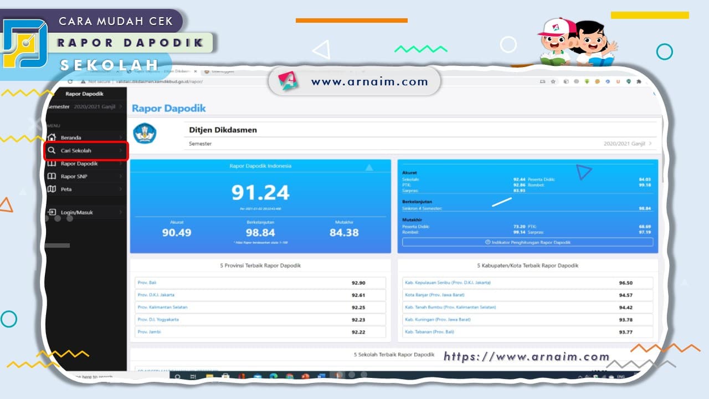The width and height of the screenshot is (709, 399).
Task: Click the Mutakhir 84.38 score
Action: point(344,233)
